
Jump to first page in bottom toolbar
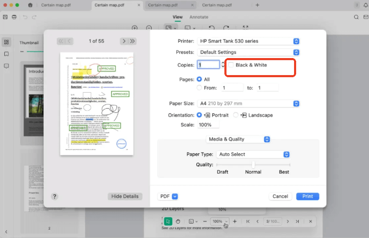[248, 221]
